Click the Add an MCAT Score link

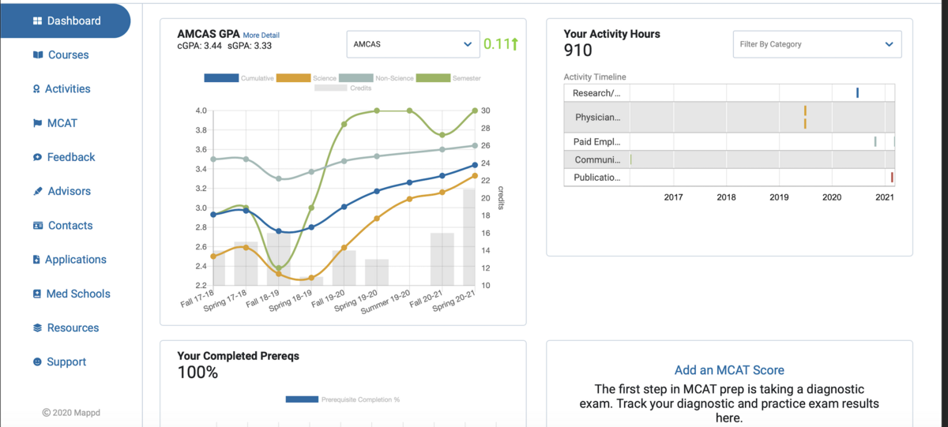(x=729, y=369)
